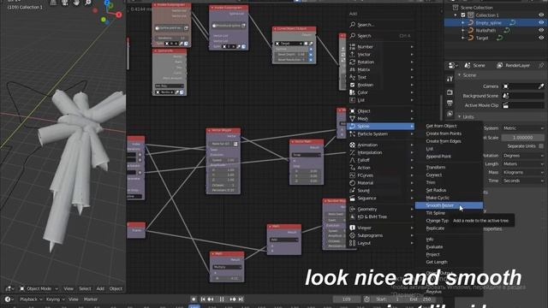Open the Particle System node category

tap(381, 134)
